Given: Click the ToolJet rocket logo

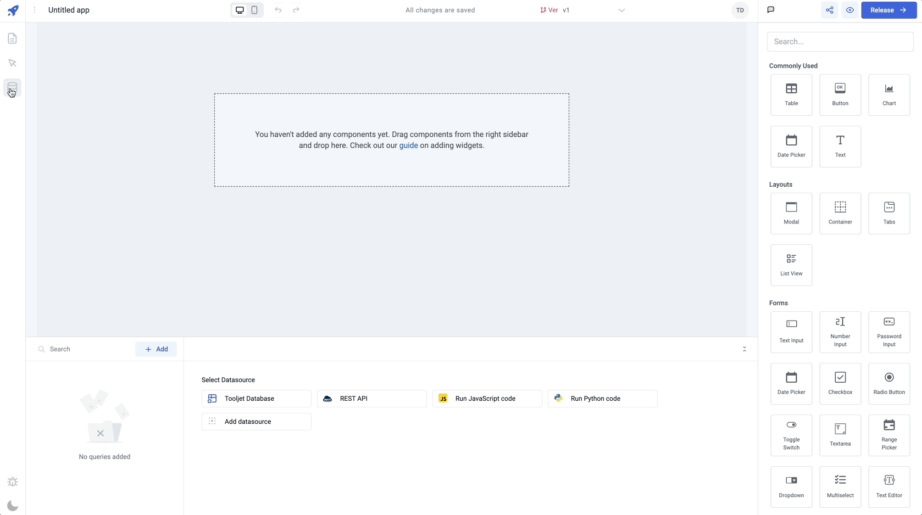Looking at the screenshot, I should pos(13,10).
